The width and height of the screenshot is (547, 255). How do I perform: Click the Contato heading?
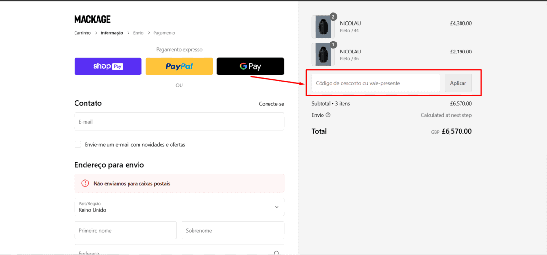88,103
